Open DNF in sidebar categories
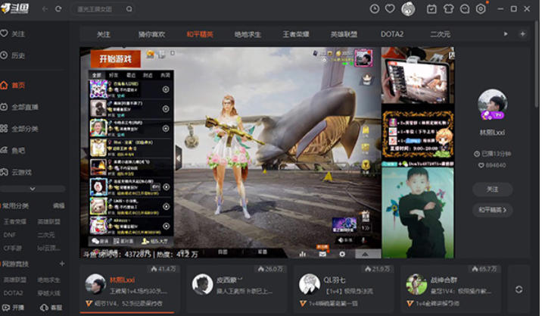This screenshot has height=316, width=542. pos(9,235)
